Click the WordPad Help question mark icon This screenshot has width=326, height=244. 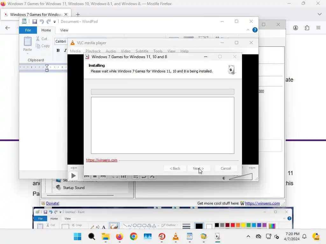click(255, 30)
